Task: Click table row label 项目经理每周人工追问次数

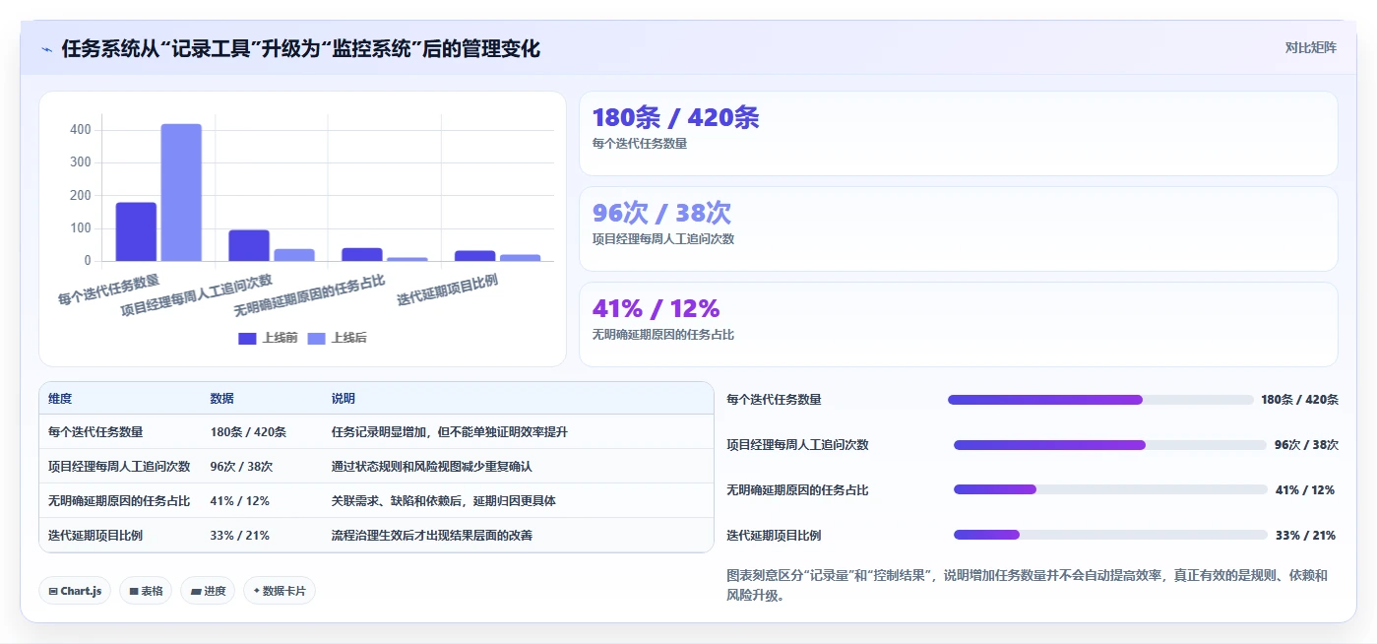Action: (119, 467)
